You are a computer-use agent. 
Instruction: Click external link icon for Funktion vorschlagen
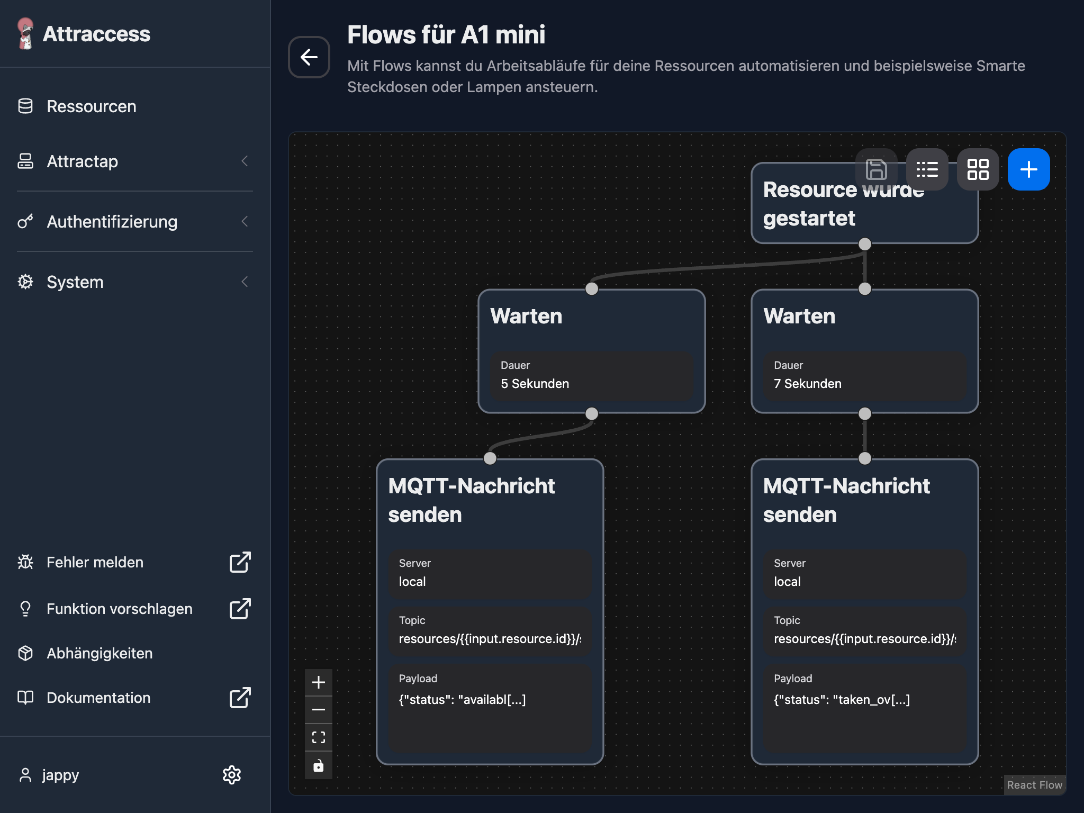[240, 609]
